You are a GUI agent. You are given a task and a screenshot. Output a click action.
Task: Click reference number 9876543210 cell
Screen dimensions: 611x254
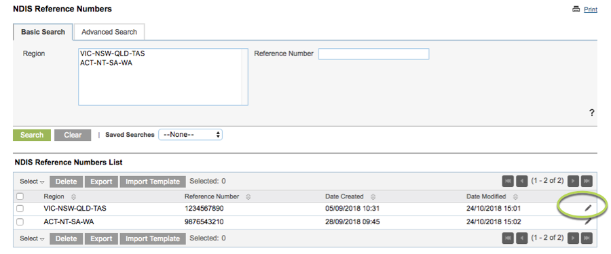[x=204, y=222]
